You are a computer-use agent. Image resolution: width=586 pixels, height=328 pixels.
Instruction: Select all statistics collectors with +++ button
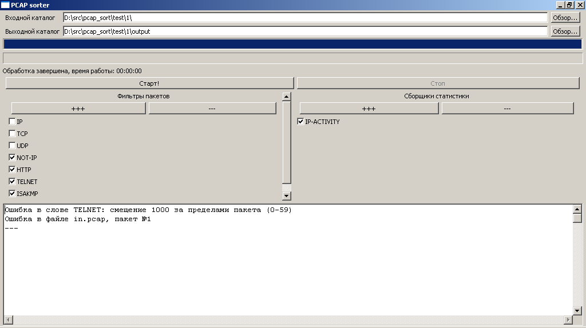(369, 109)
